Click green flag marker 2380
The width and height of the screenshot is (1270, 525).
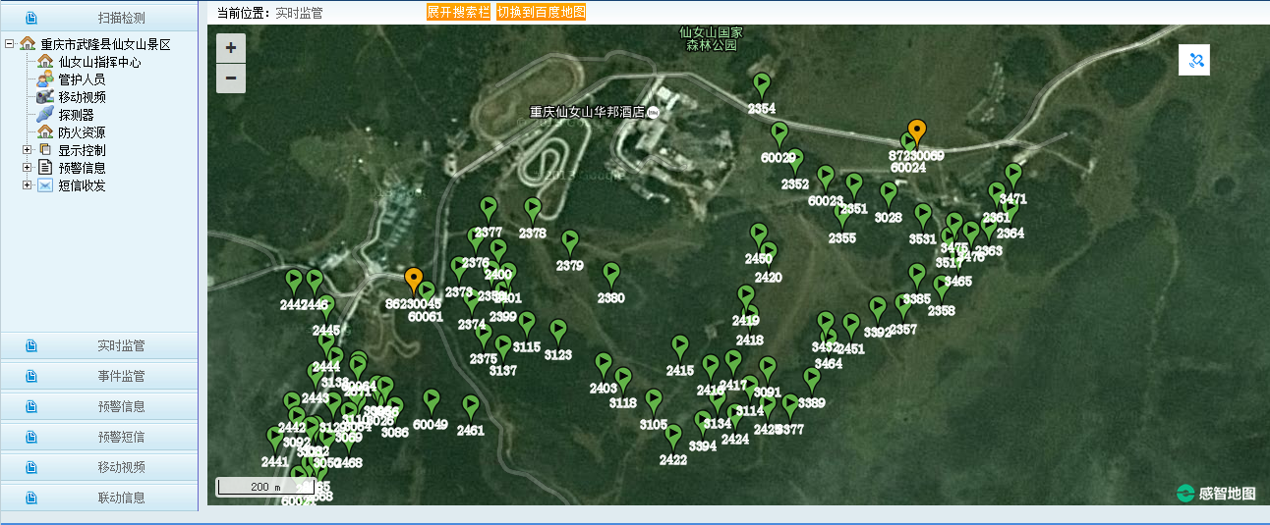click(610, 276)
